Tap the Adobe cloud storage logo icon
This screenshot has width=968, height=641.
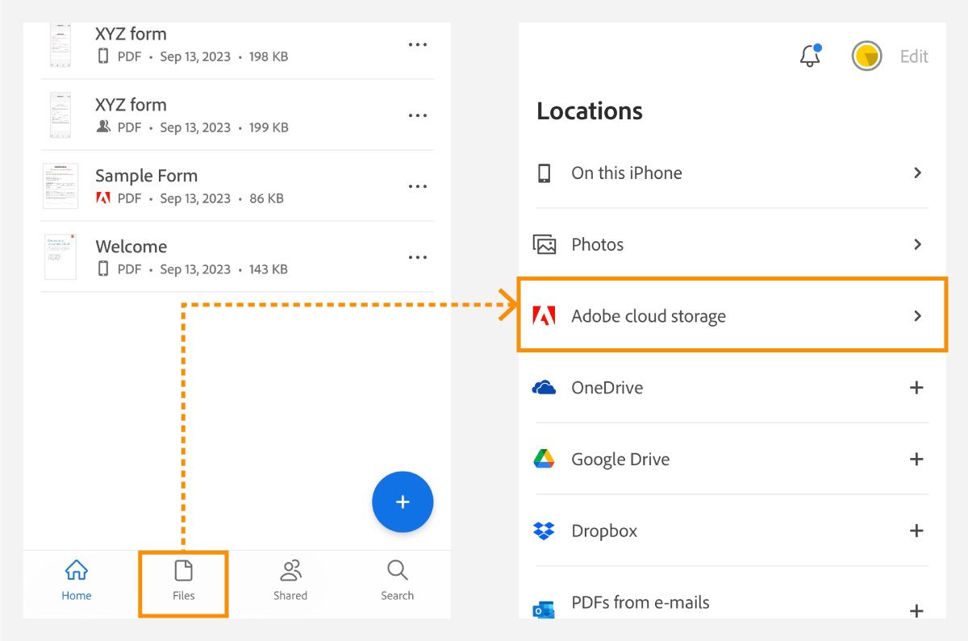pyautogui.click(x=544, y=315)
